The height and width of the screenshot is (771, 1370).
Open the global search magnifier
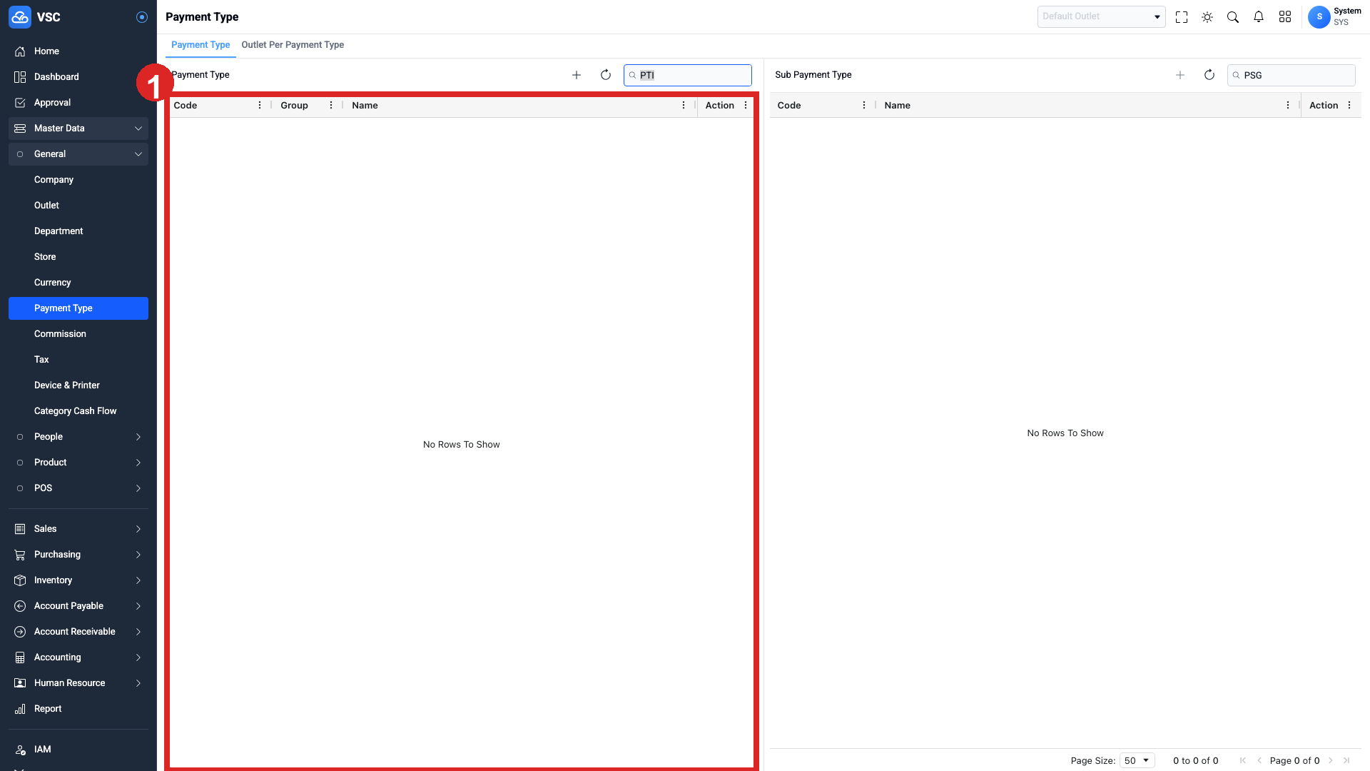coord(1233,17)
